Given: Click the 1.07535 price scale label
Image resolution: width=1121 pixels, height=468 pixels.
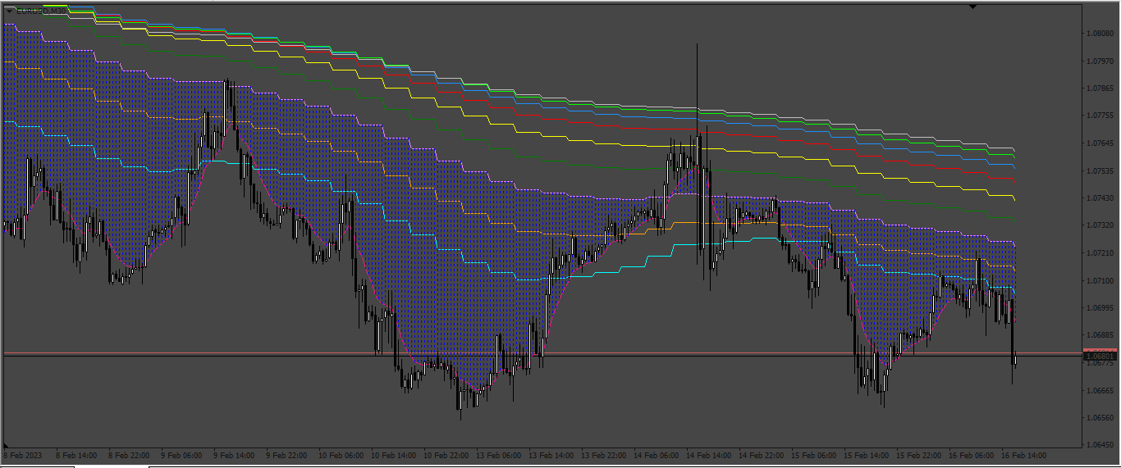Looking at the screenshot, I should tap(1100, 171).
